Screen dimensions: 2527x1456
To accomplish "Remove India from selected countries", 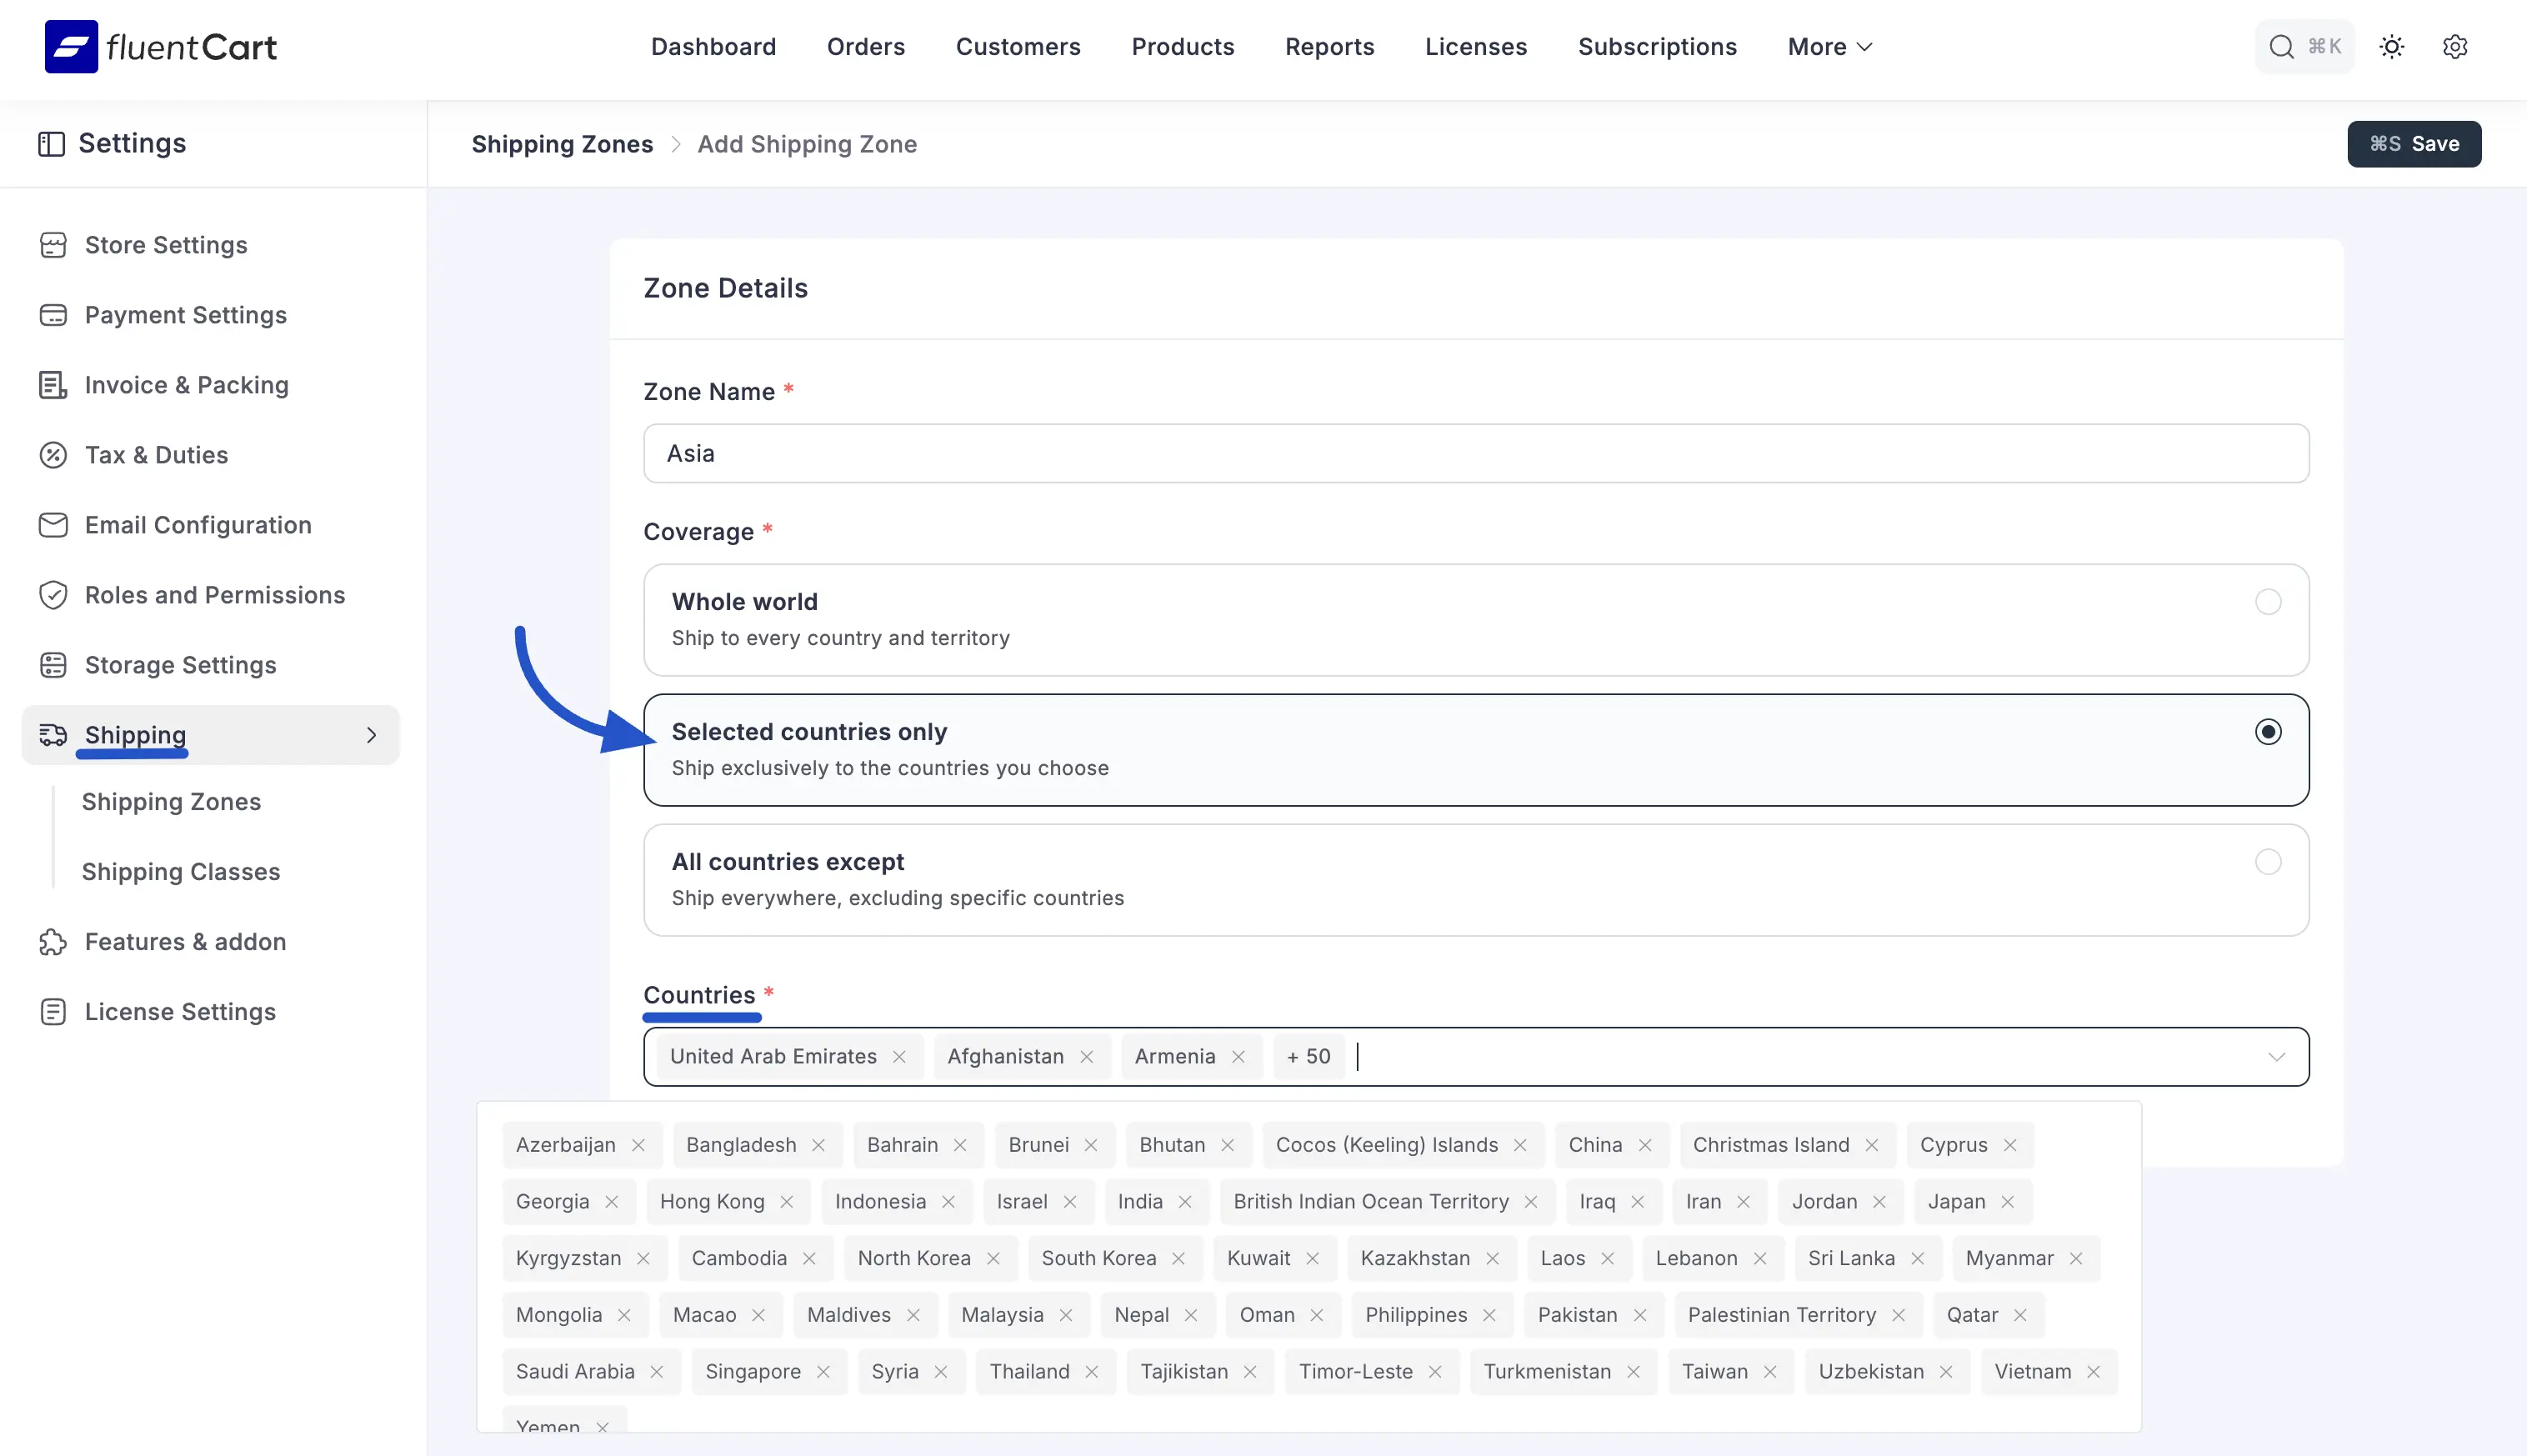I will click(x=1185, y=1202).
